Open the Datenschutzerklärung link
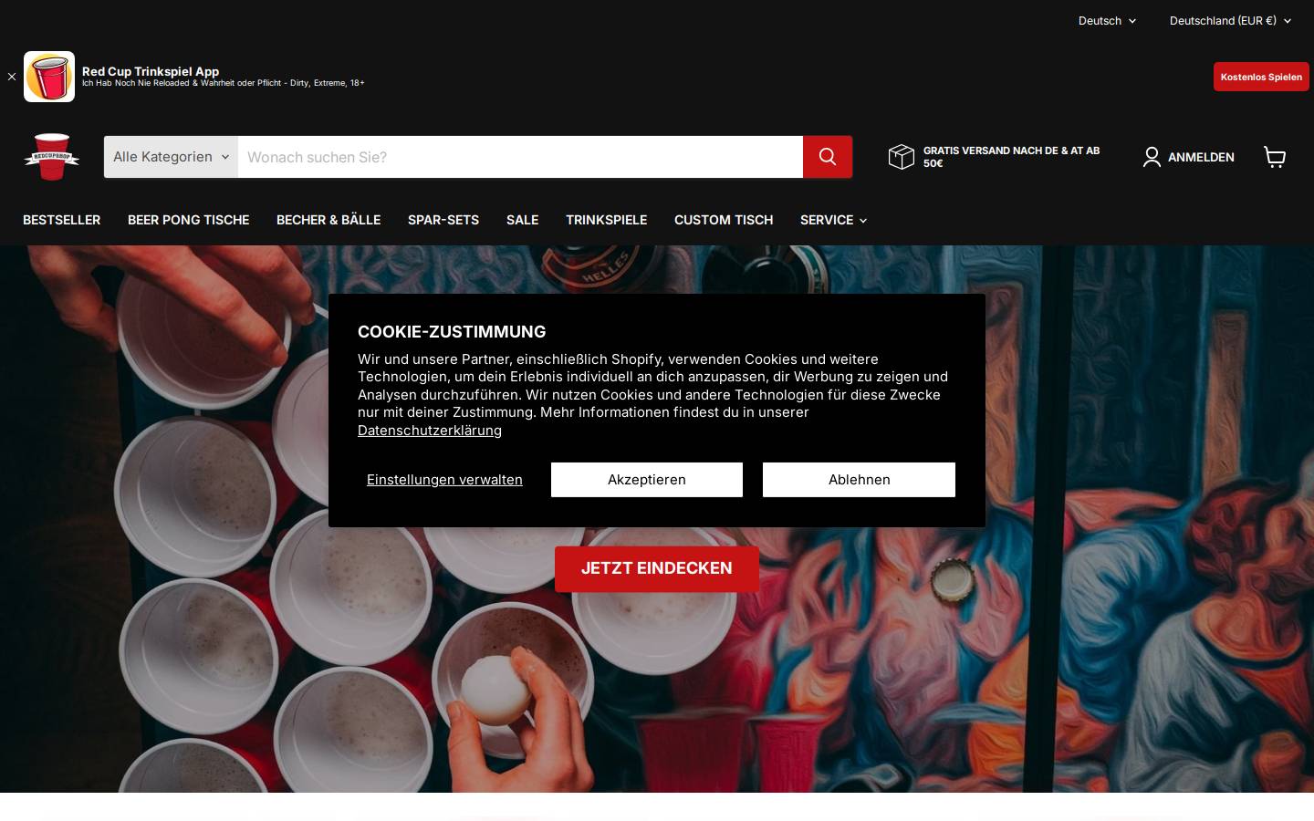The width and height of the screenshot is (1314, 821). click(430, 431)
